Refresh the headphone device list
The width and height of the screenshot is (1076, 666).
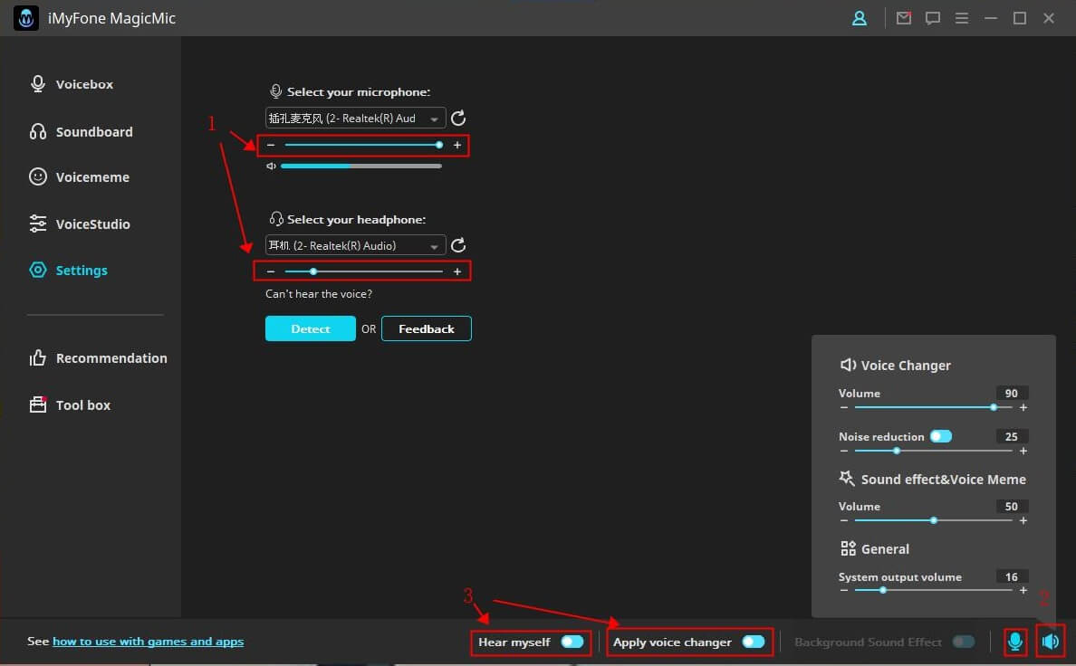click(x=458, y=245)
